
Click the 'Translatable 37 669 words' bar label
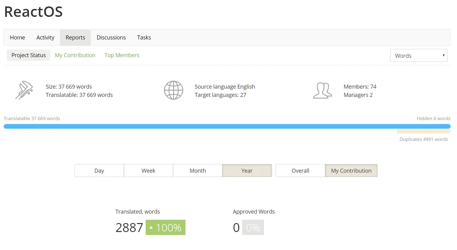point(32,119)
